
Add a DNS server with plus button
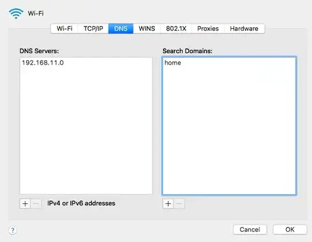click(x=25, y=204)
